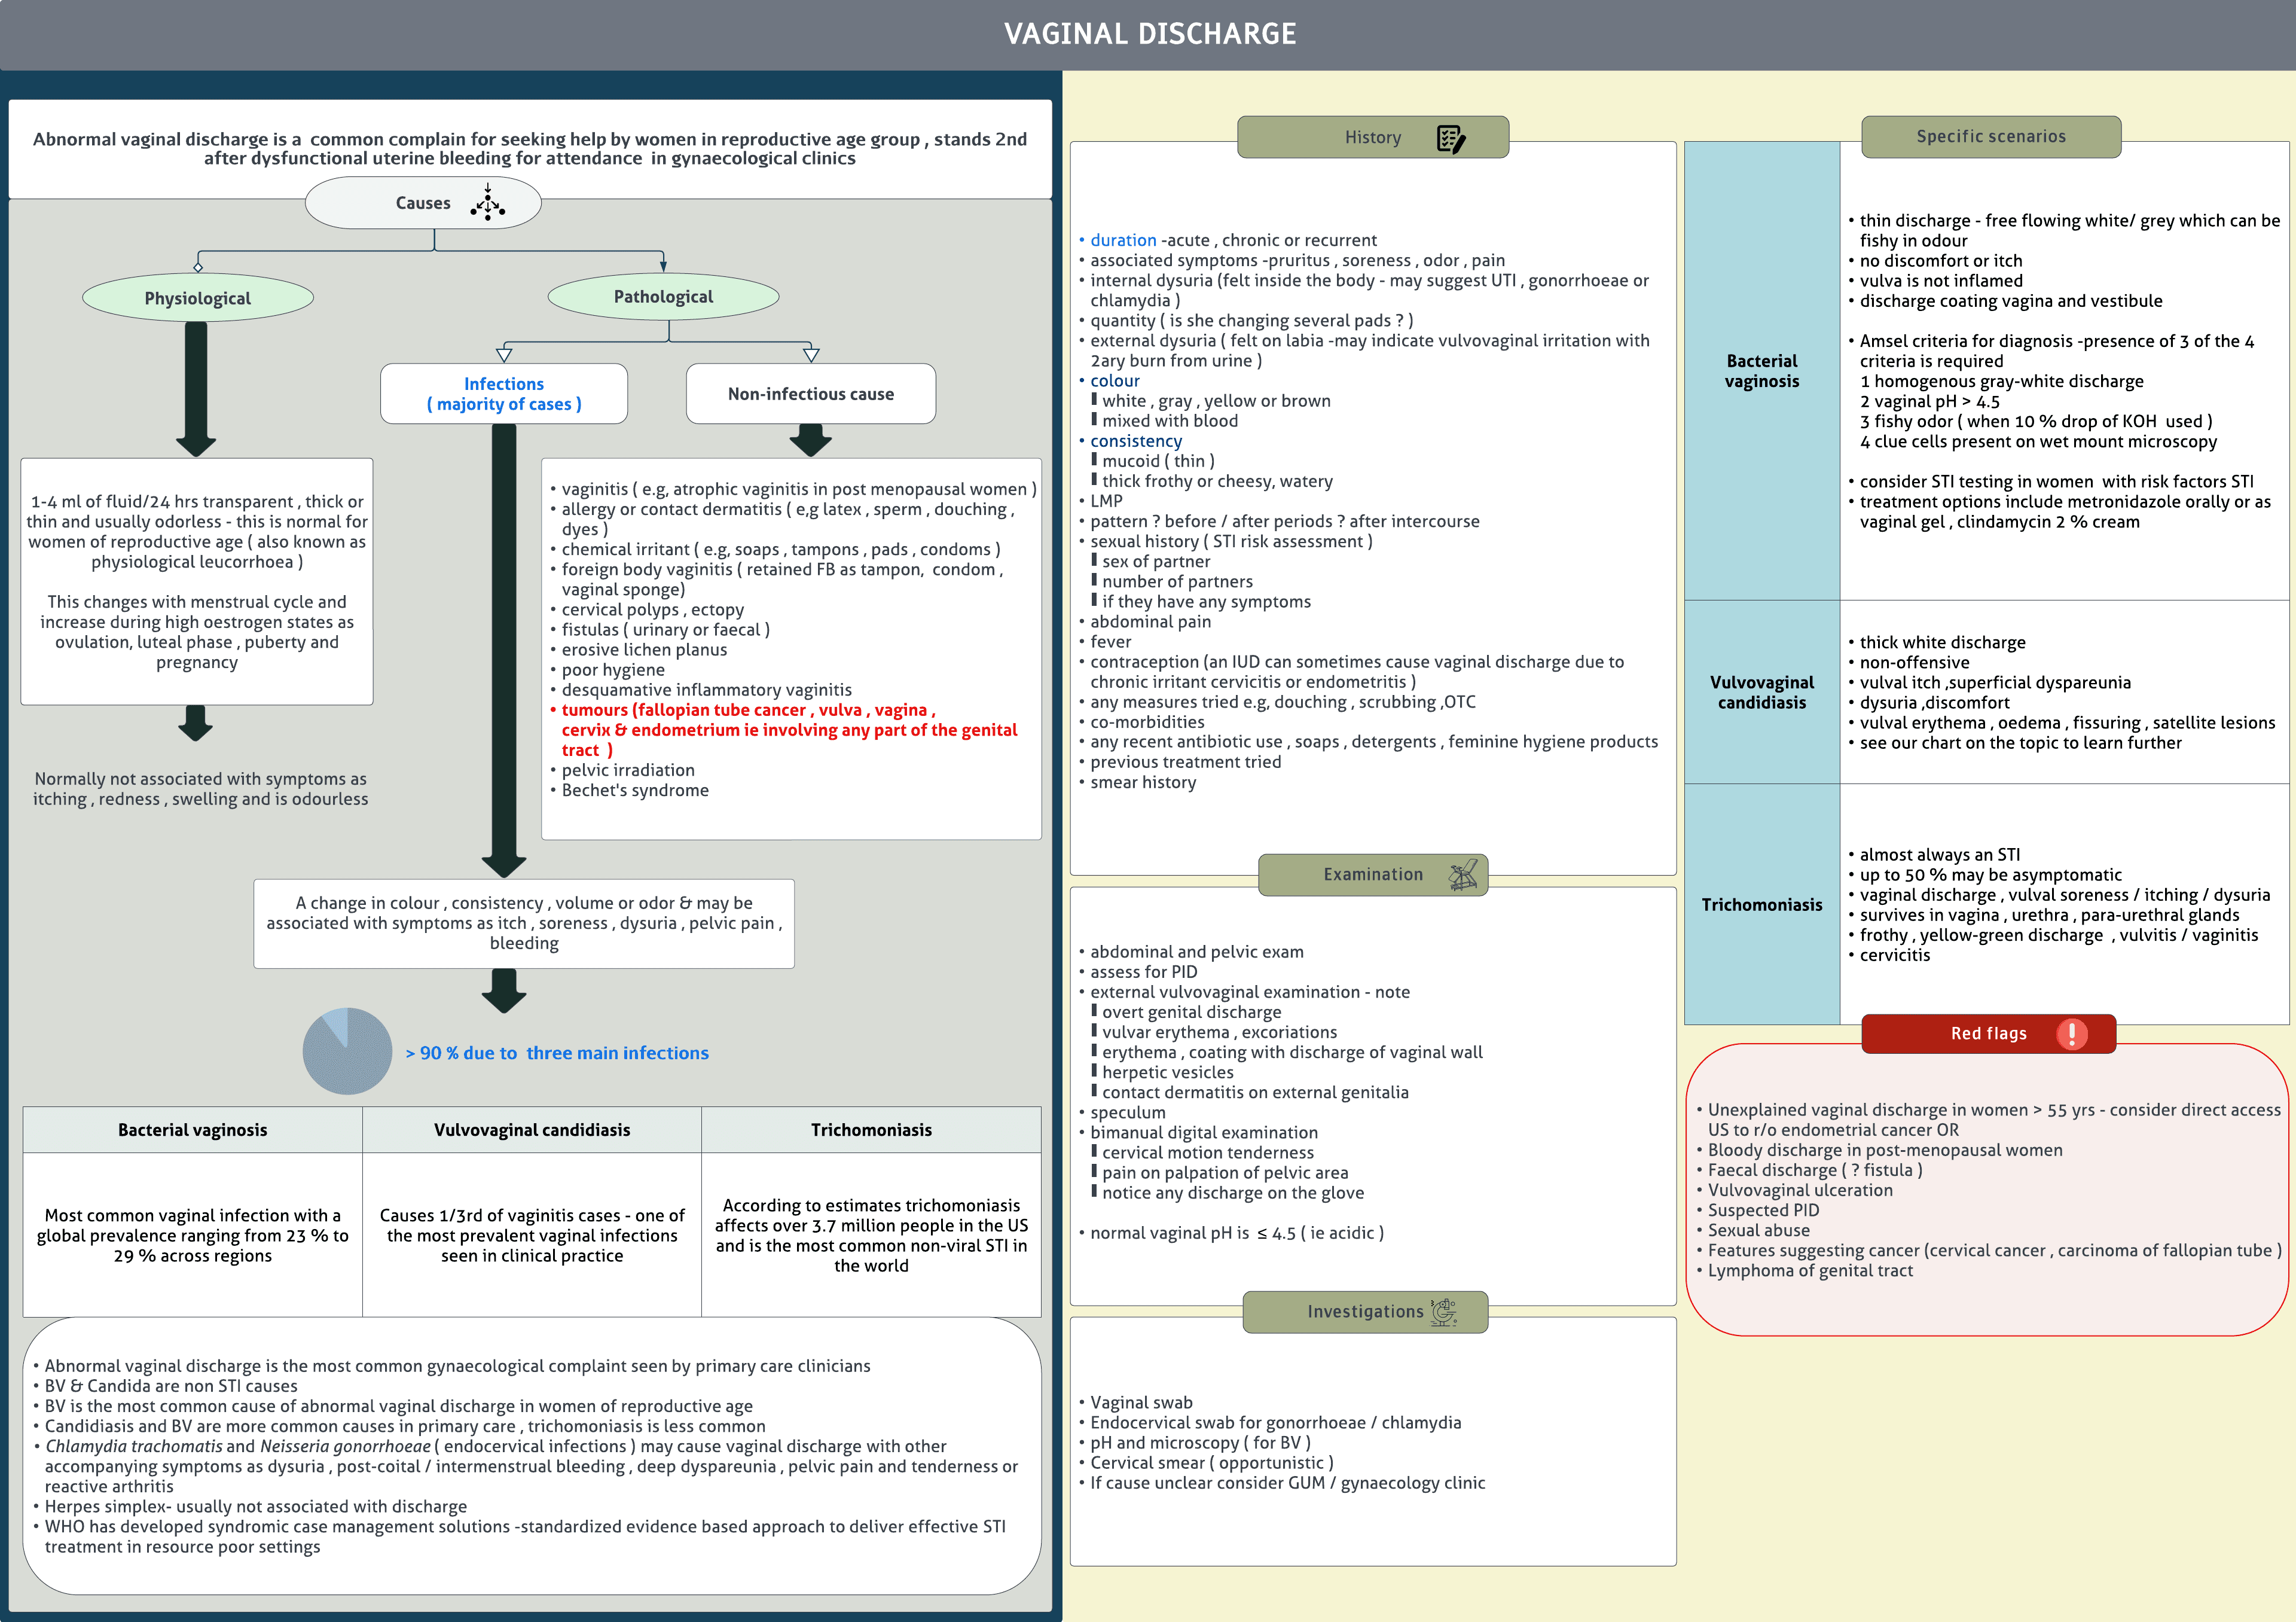Screen dimensions: 2296x1622
Task: Select the Bacterial vaginosis table header
Action: point(193,1130)
